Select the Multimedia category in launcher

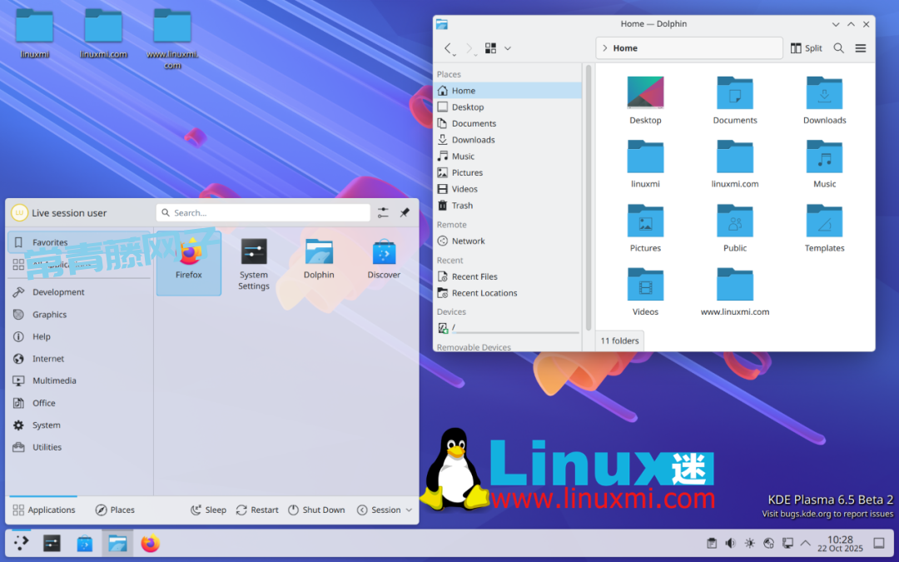tap(54, 380)
